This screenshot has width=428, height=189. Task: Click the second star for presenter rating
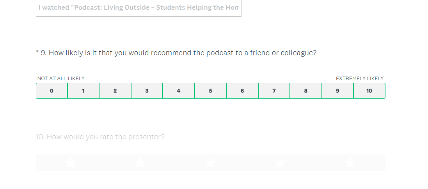(140, 163)
